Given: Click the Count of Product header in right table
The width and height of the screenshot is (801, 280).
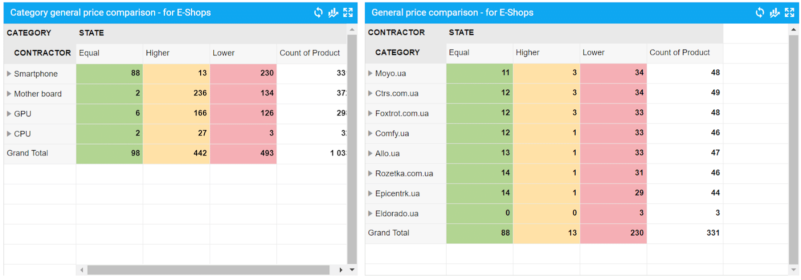Looking at the screenshot, I should 679,52.
